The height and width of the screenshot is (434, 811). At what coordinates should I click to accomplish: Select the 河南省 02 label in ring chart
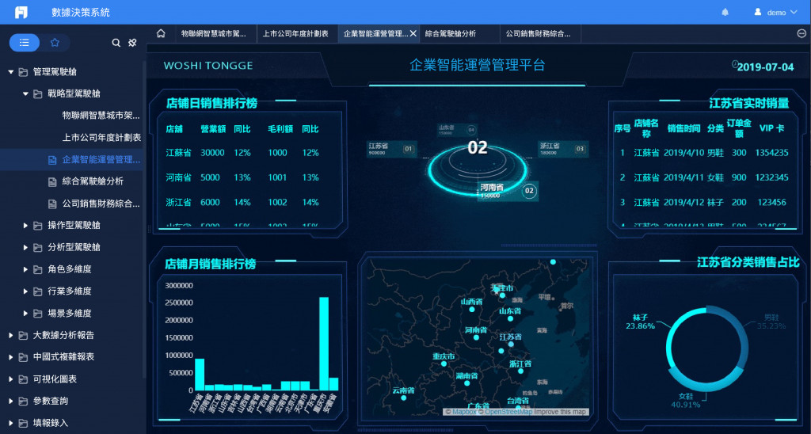point(508,190)
